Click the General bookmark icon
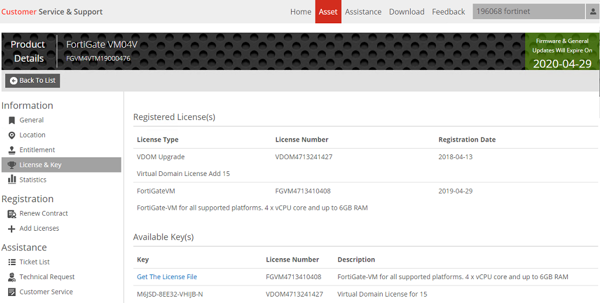 coord(12,120)
